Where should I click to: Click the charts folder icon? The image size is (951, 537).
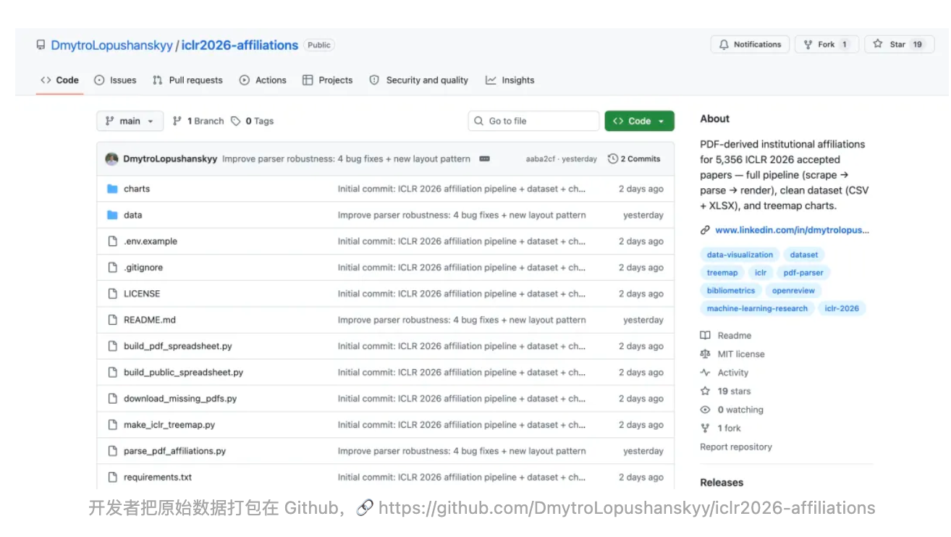click(x=112, y=189)
